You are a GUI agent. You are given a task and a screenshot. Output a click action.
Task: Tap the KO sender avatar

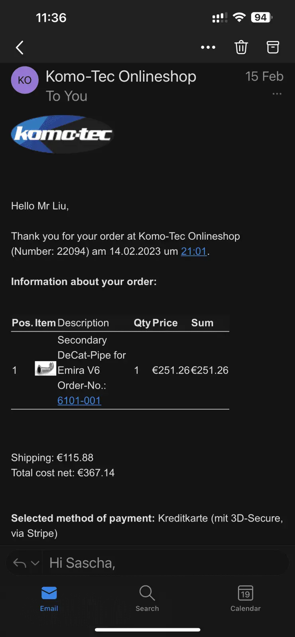[25, 80]
